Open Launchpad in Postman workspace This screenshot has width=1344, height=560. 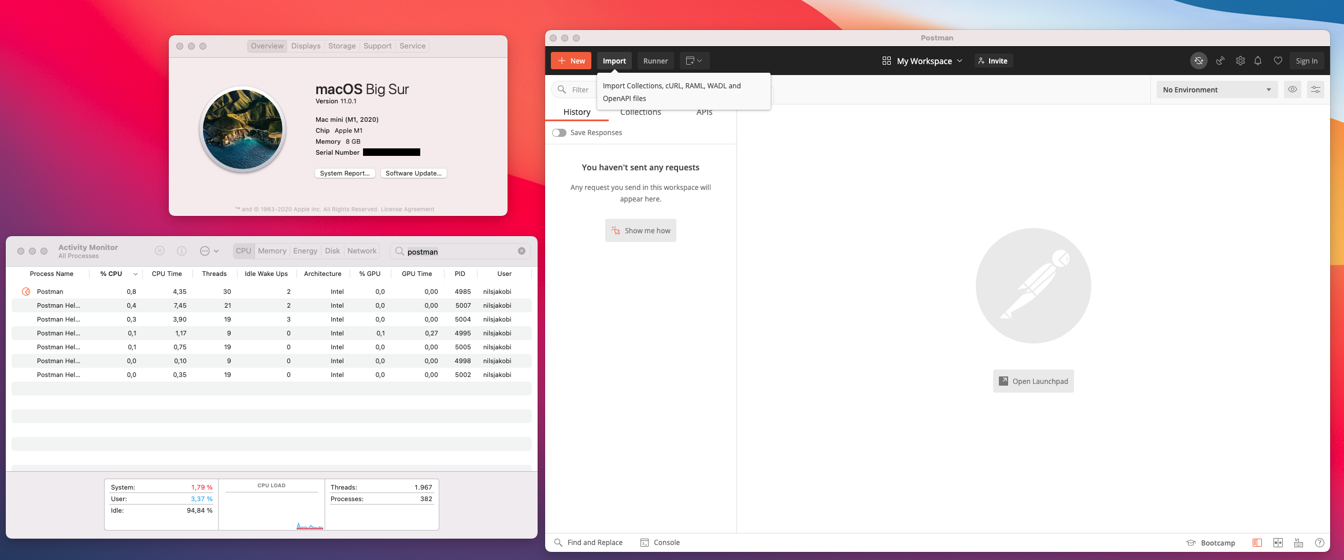click(x=1033, y=381)
